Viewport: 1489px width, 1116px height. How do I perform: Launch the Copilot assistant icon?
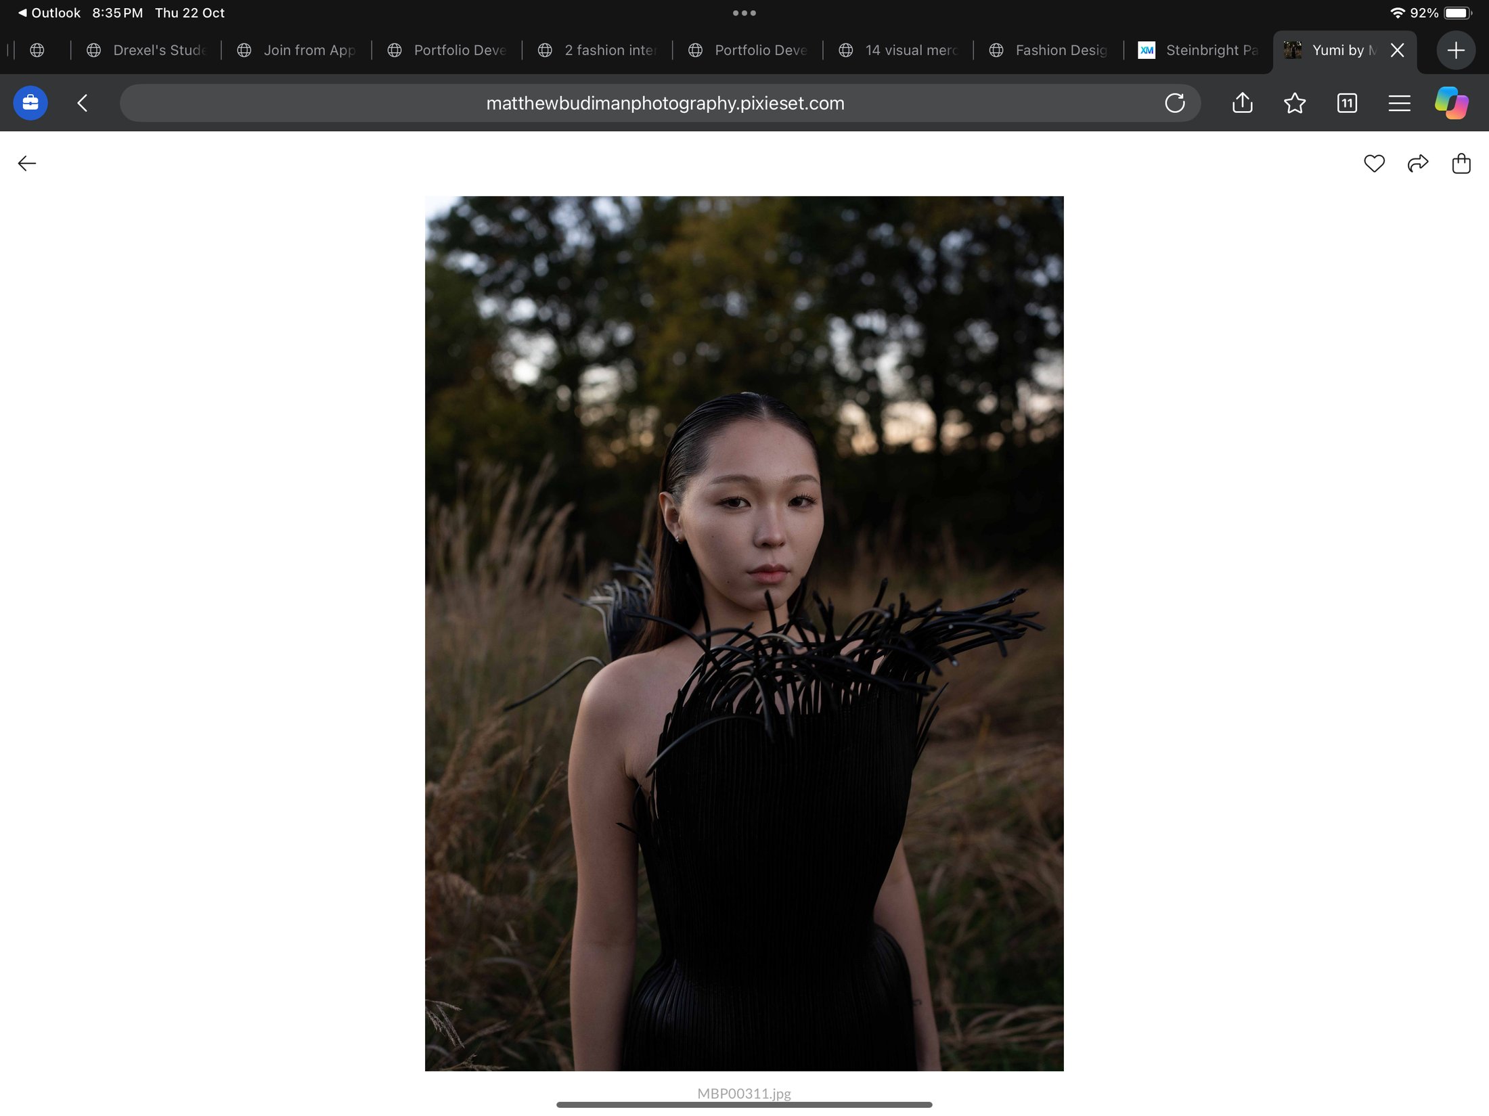pyautogui.click(x=1451, y=103)
